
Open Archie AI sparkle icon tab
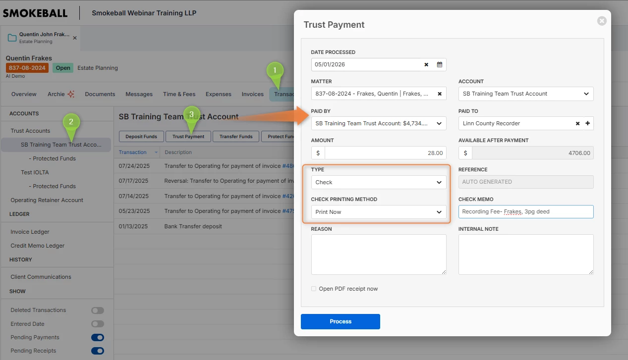point(71,94)
